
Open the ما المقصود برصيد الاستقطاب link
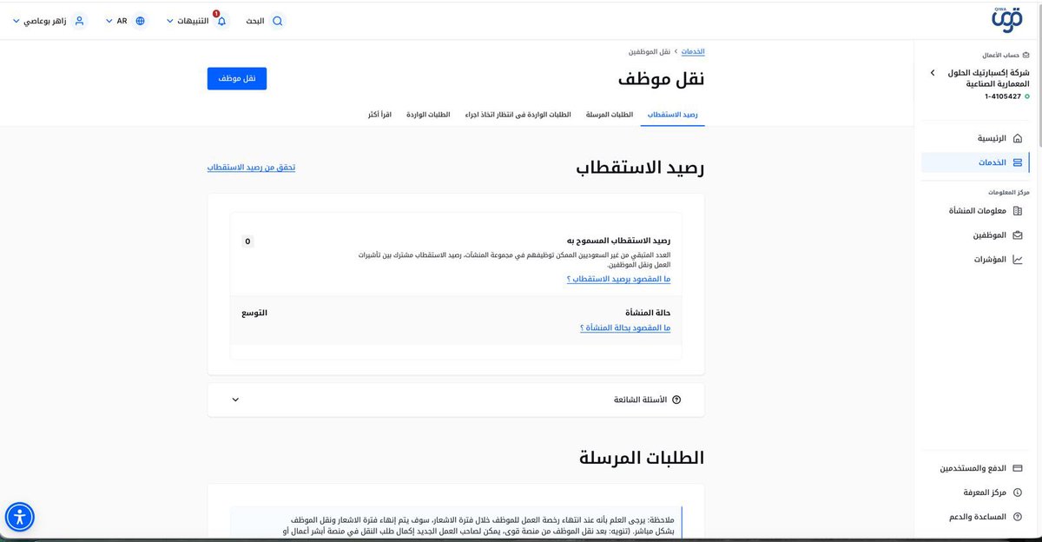[x=618, y=279]
